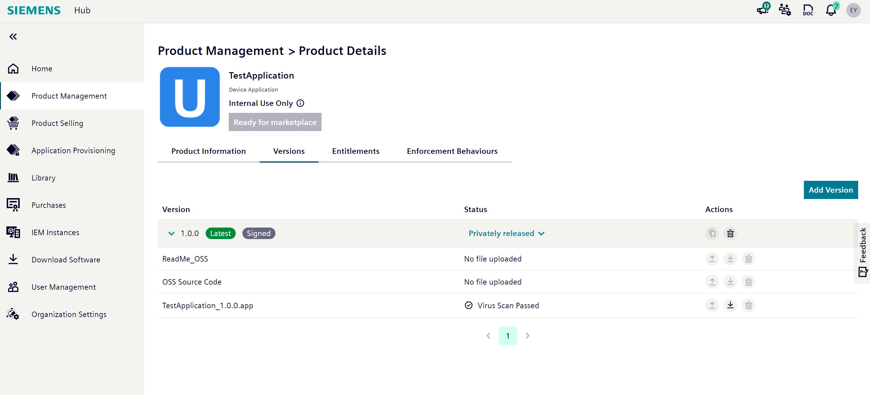Open team settings icon in header
Image resolution: width=870 pixels, height=395 pixels.
click(785, 10)
